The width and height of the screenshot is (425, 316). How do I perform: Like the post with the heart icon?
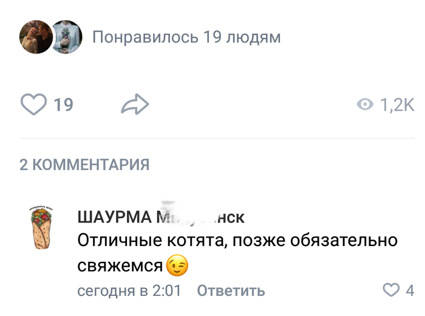(x=33, y=105)
